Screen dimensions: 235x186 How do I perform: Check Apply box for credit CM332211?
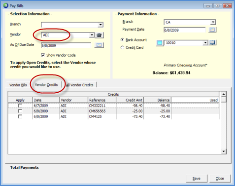20,106
